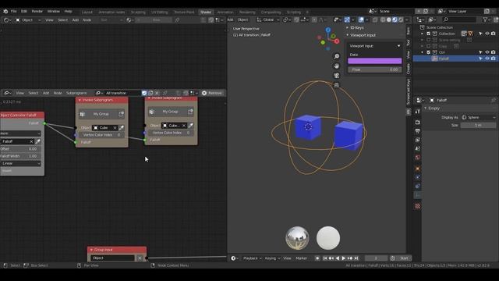This screenshot has height=281, width=499.
Task: Open the outliner filter dropdown
Action: [x=487, y=20]
